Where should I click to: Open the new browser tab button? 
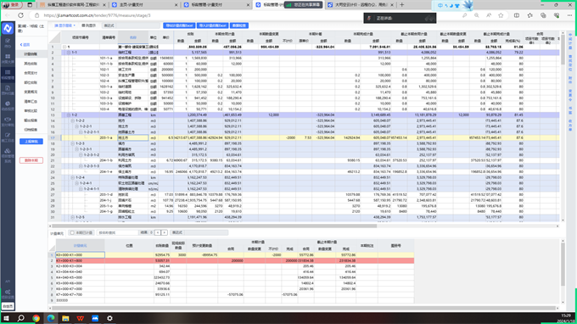402,5
